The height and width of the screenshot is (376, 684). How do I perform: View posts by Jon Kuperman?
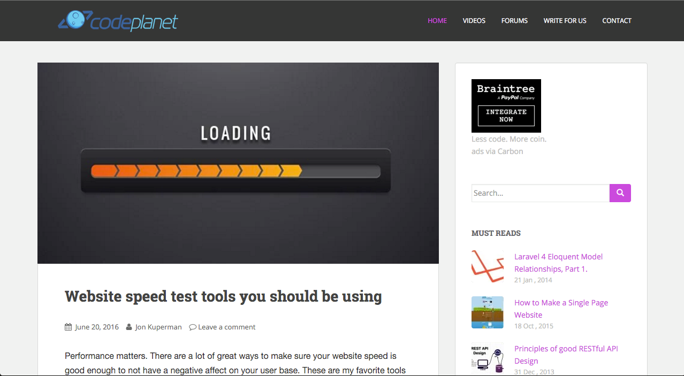(x=158, y=327)
